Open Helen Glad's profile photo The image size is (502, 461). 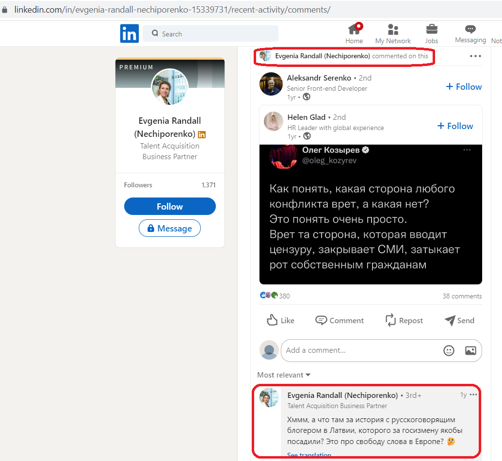coord(274,121)
